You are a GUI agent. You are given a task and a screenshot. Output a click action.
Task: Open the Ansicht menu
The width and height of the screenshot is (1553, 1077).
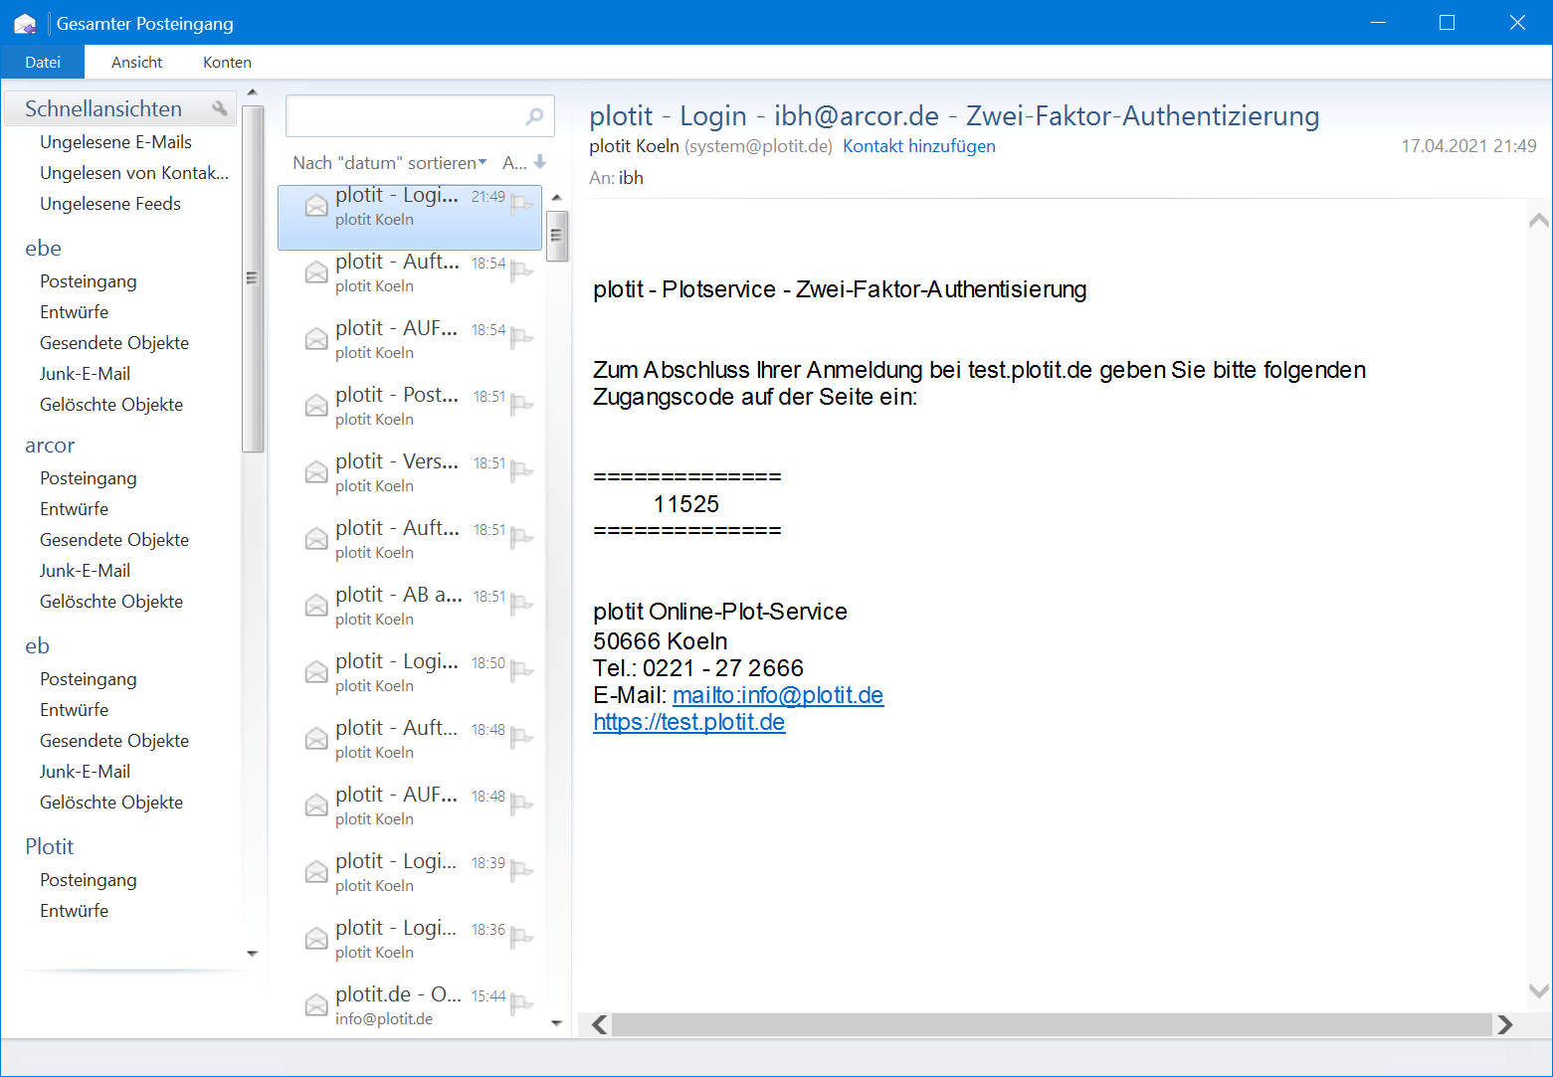(136, 62)
